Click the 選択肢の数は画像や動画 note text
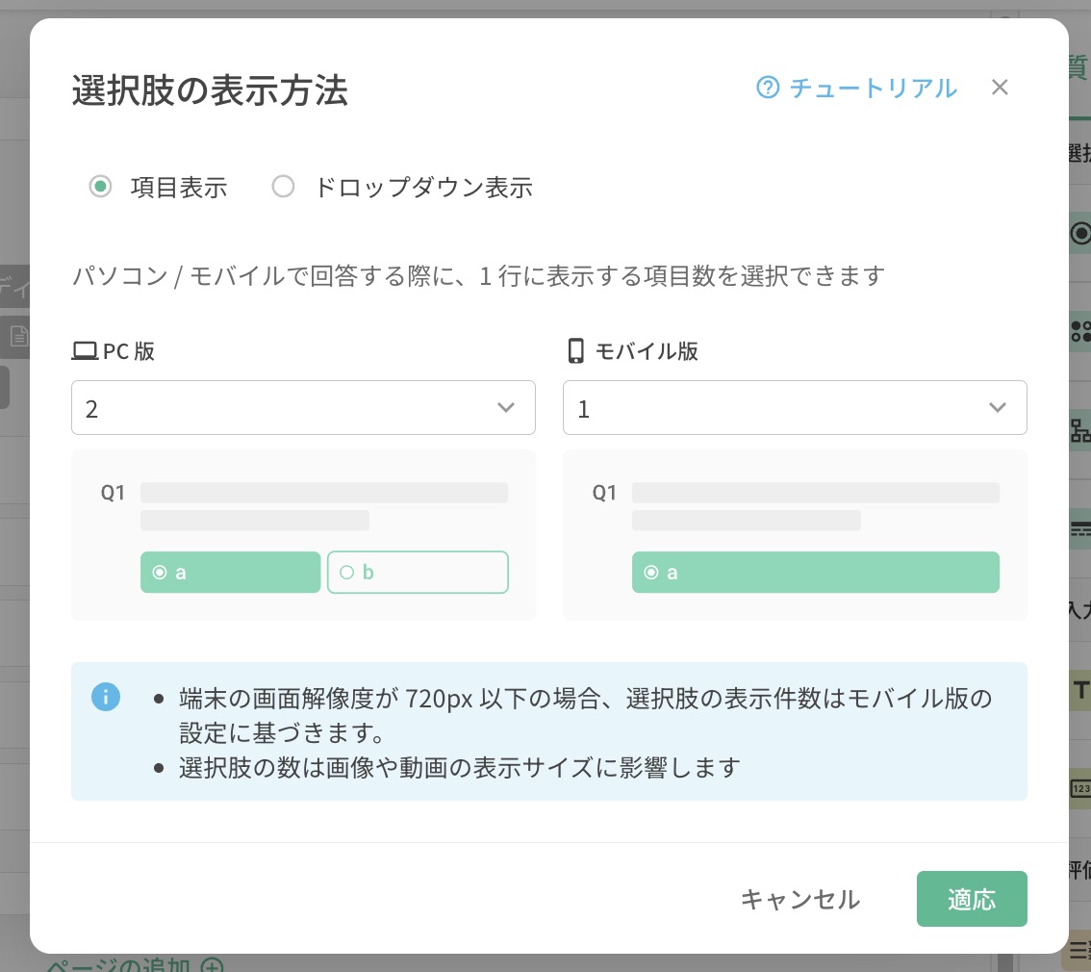 [x=459, y=767]
